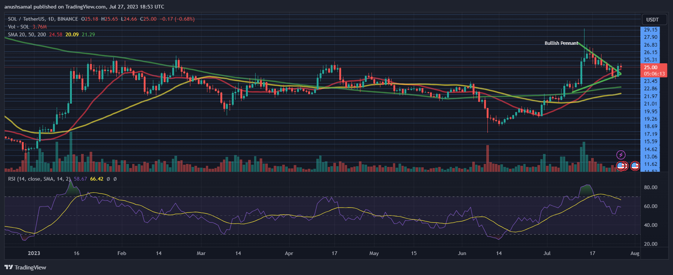Image resolution: width=673 pixels, height=275 pixels.
Task: Click the tall June volume spike bar
Action: click(x=487, y=158)
